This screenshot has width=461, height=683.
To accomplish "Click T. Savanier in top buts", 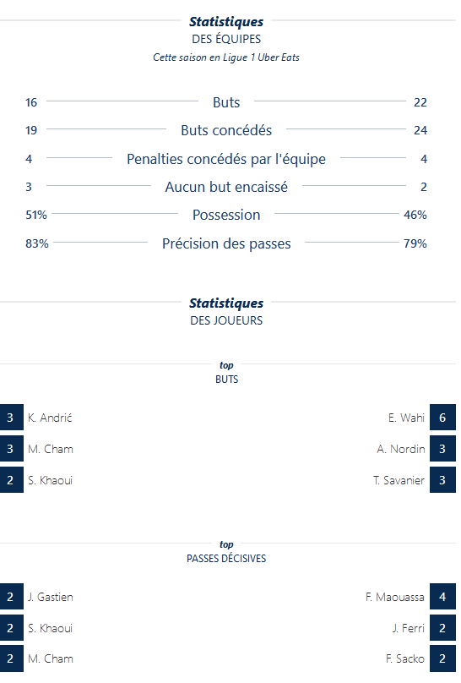I will [399, 480].
